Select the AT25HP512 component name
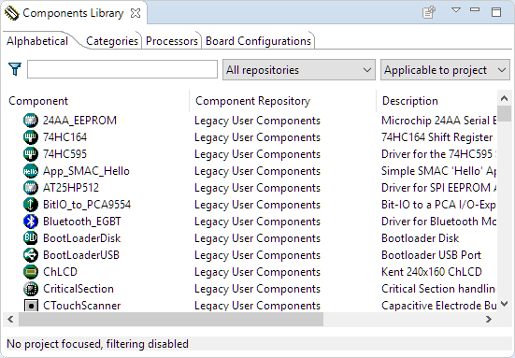This screenshot has height=358, width=515. tap(71, 188)
